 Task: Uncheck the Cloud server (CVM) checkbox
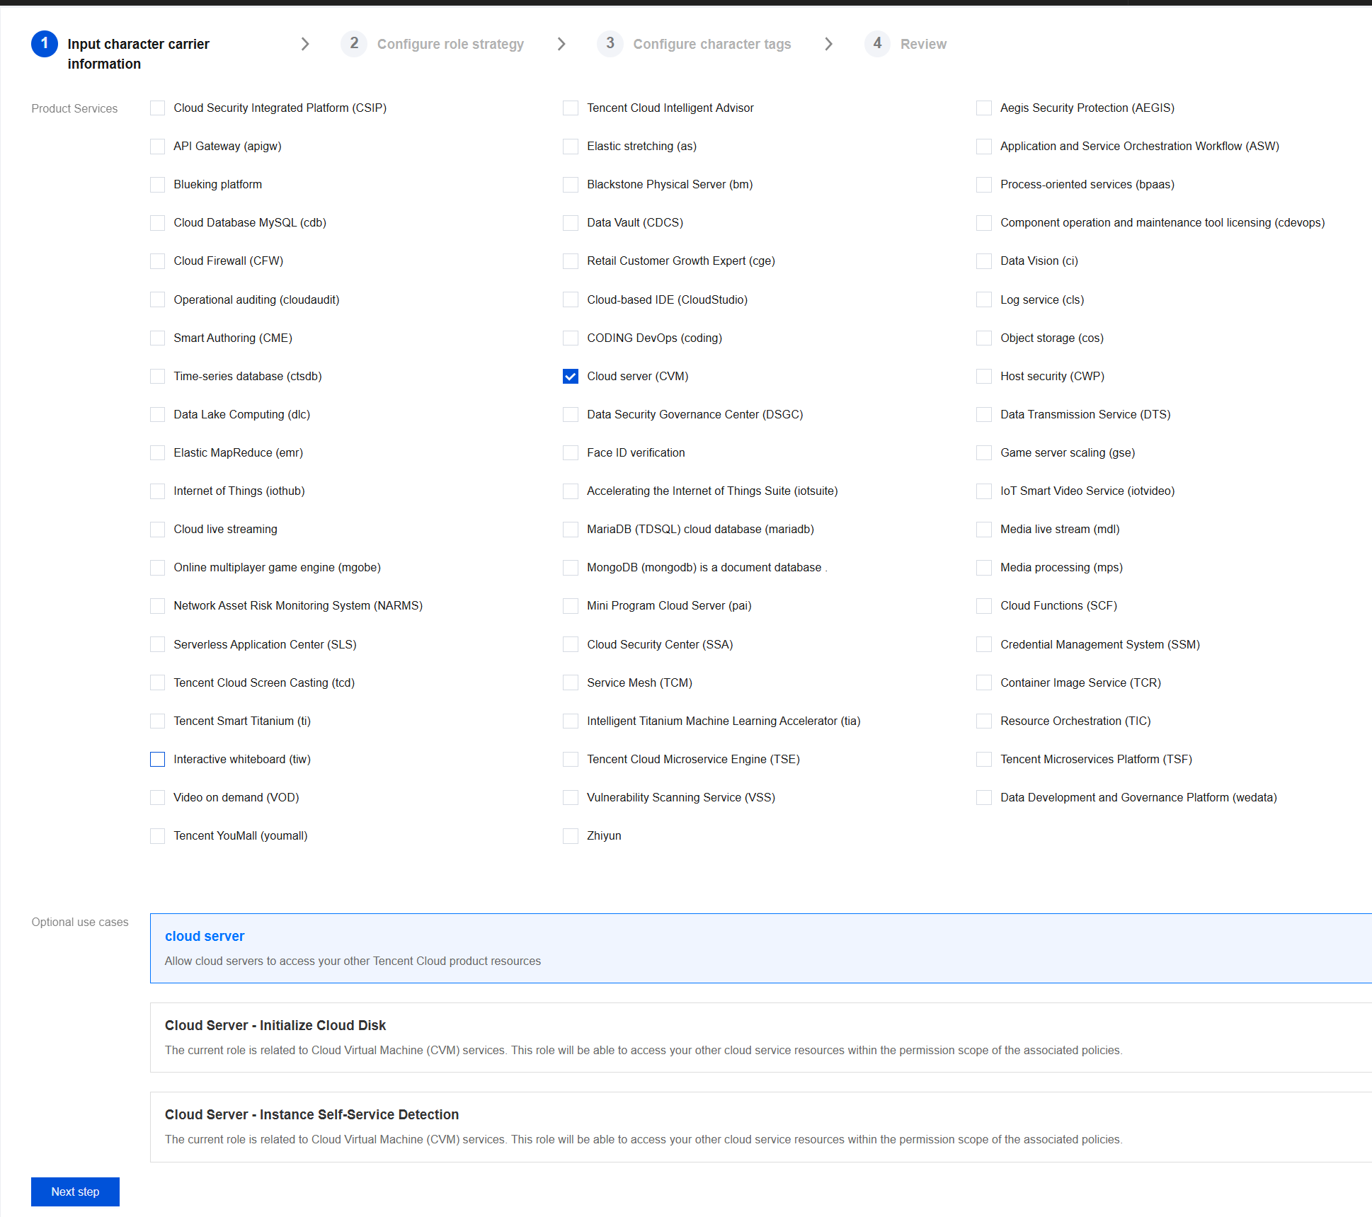coord(571,377)
